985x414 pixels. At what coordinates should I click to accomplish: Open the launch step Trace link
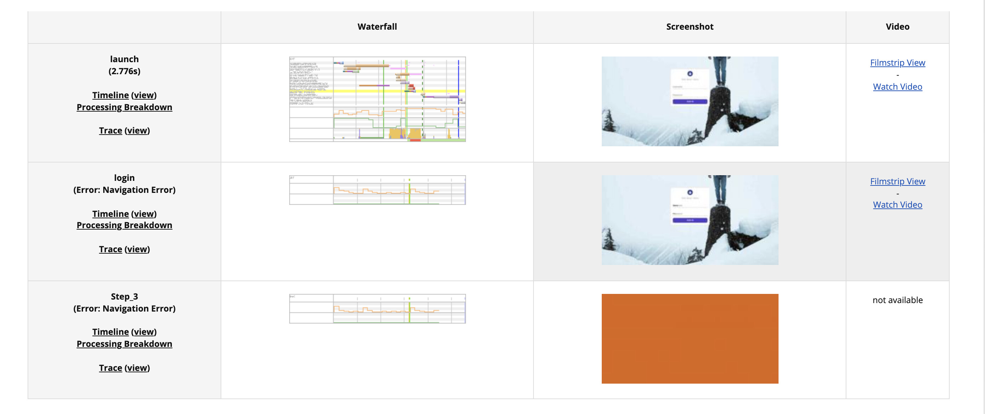point(110,131)
